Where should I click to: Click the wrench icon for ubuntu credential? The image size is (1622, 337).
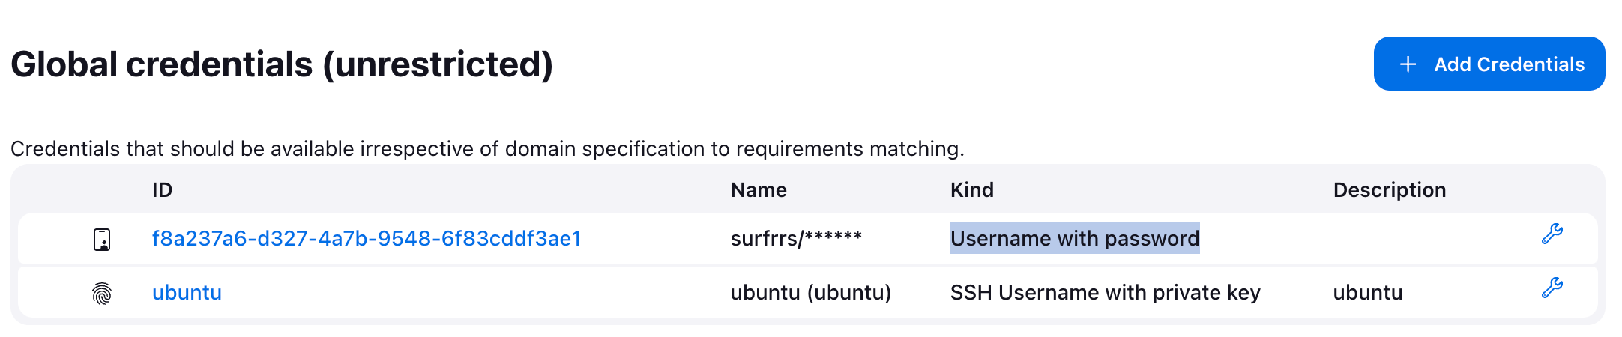pyautogui.click(x=1552, y=288)
